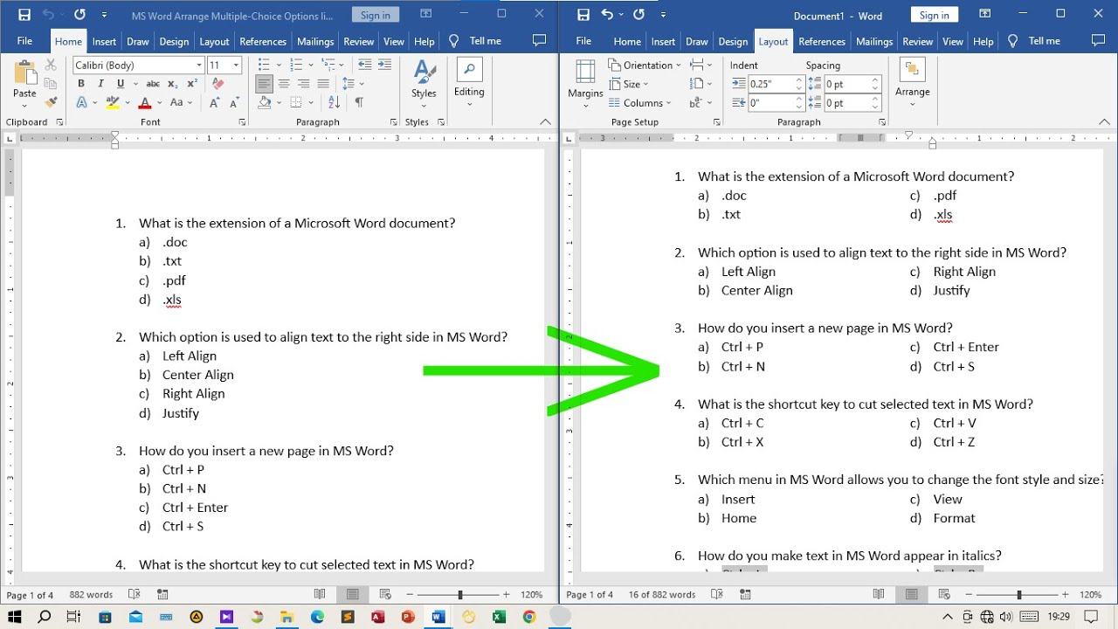This screenshot has height=629, width=1118.
Task: Apply subscript formatting in left window
Action: coord(173,84)
